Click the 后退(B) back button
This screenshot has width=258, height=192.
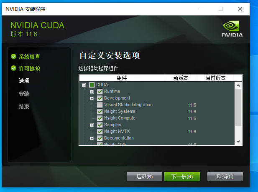[144, 177]
